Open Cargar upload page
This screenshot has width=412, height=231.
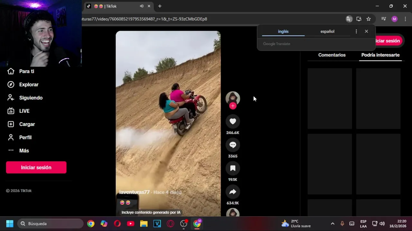pyautogui.click(x=21, y=124)
